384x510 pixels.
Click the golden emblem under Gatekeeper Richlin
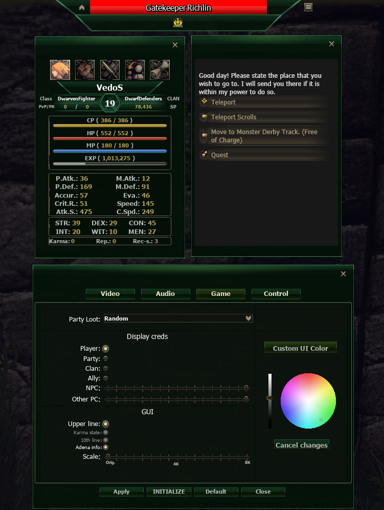178,23
